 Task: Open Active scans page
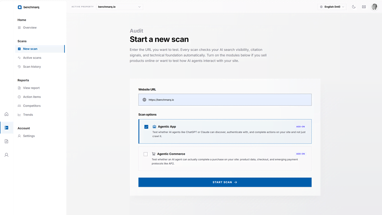coord(32,58)
